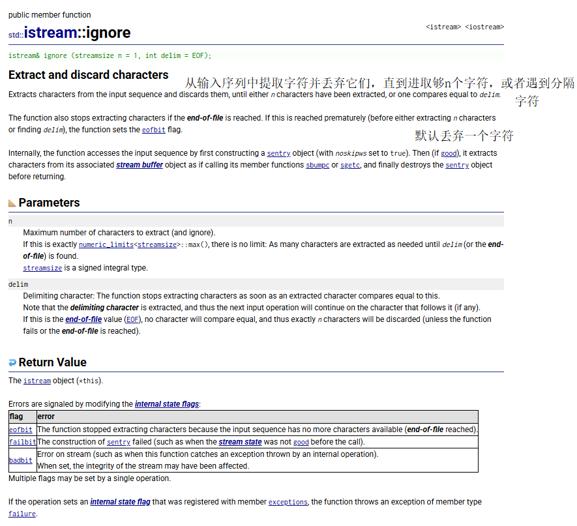Follow the internal state flags link
The width and height of the screenshot is (577, 526).
pos(167,404)
